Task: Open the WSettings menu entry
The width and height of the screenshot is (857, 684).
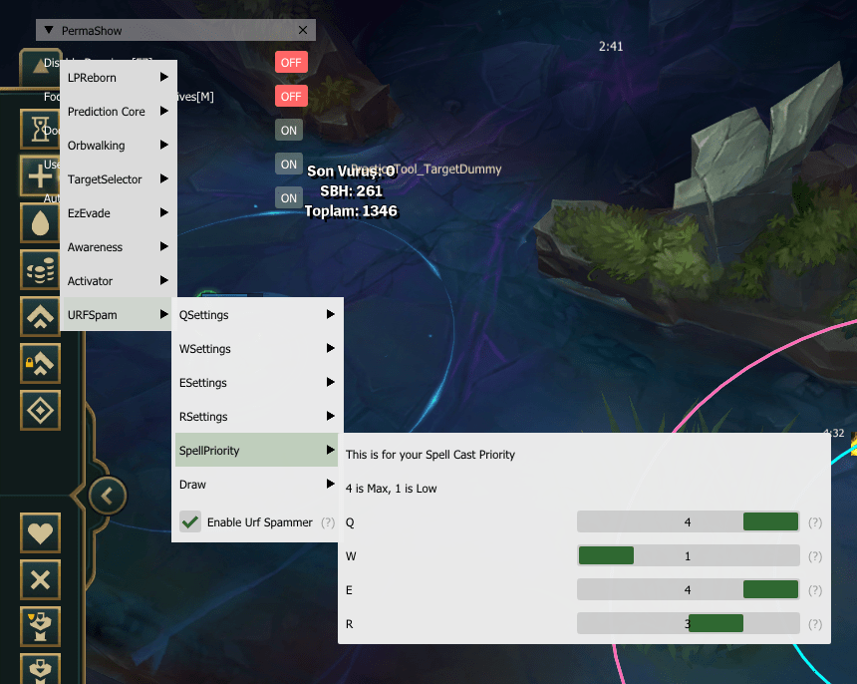Action: tap(256, 348)
